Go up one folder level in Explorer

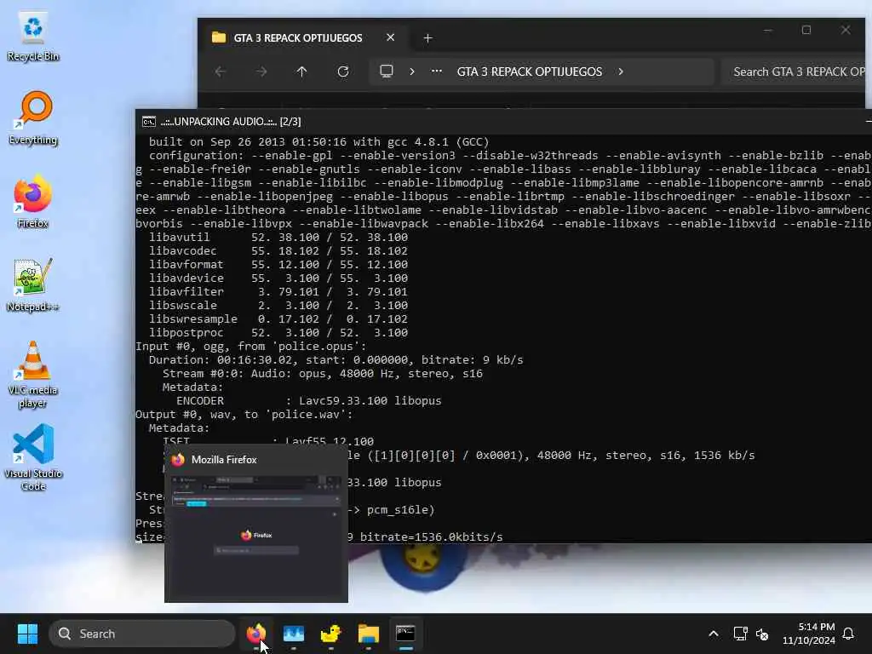[302, 72]
